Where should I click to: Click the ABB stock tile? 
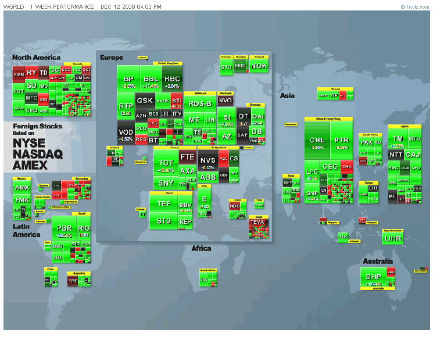208,177
